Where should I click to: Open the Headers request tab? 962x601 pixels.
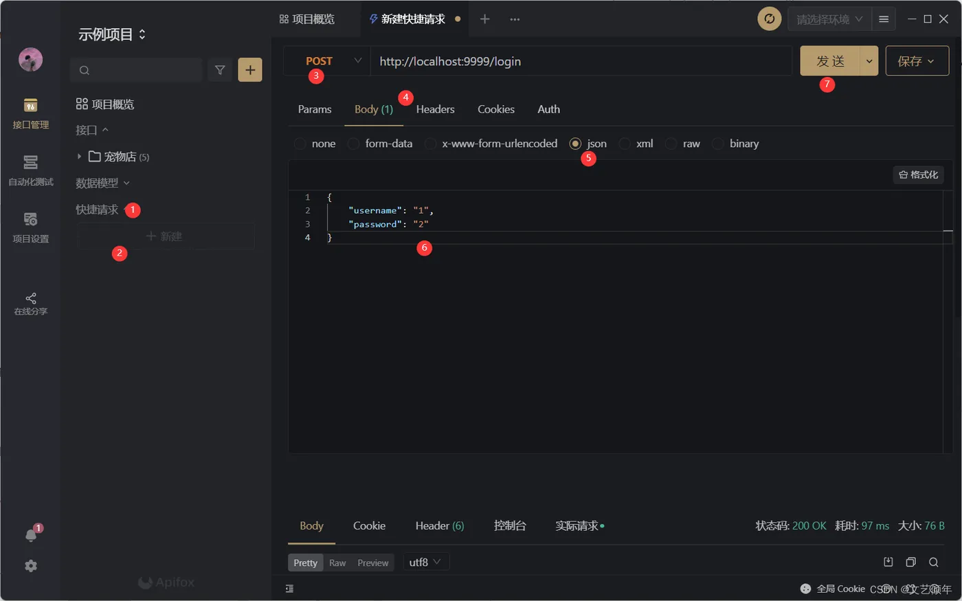tap(435, 109)
